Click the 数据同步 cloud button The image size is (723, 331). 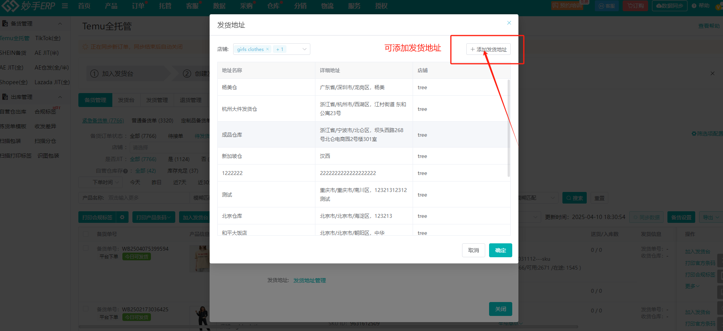(670, 6)
